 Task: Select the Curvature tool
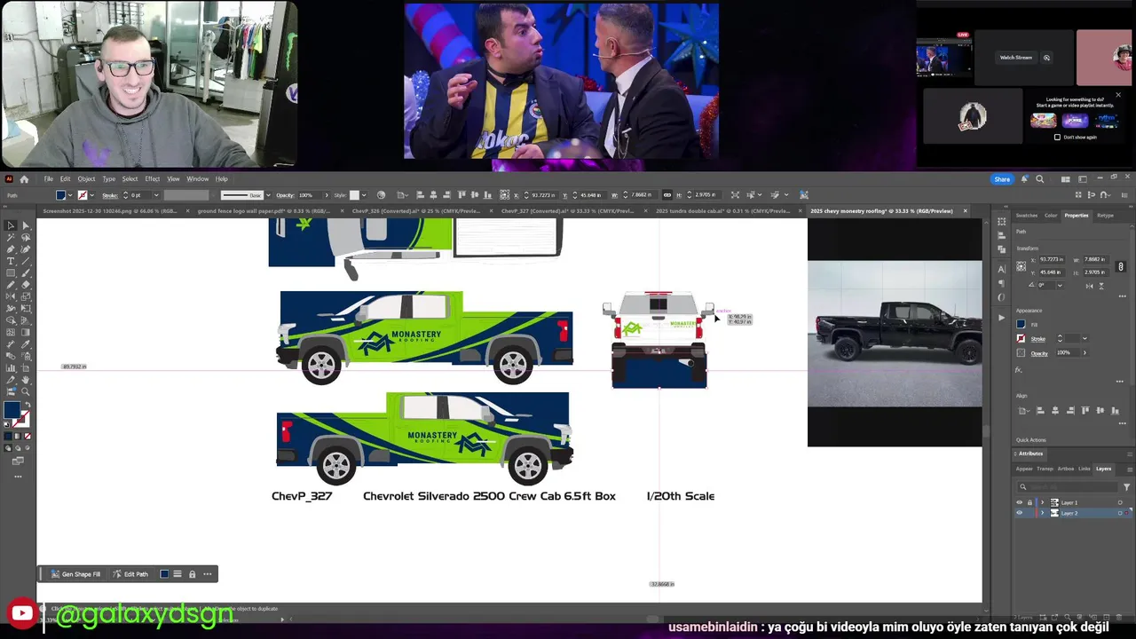[26, 248]
